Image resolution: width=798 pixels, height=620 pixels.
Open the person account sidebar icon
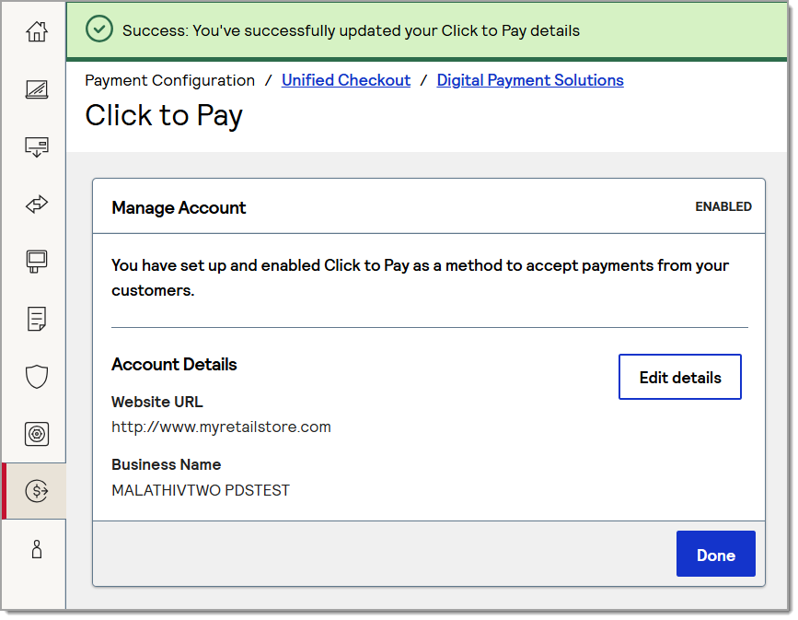(36, 549)
